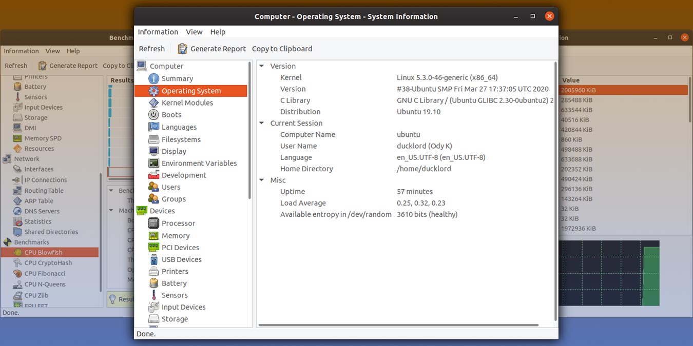Collapse the Version section
This screenshot has height=346, width=693.
[262, 66]
